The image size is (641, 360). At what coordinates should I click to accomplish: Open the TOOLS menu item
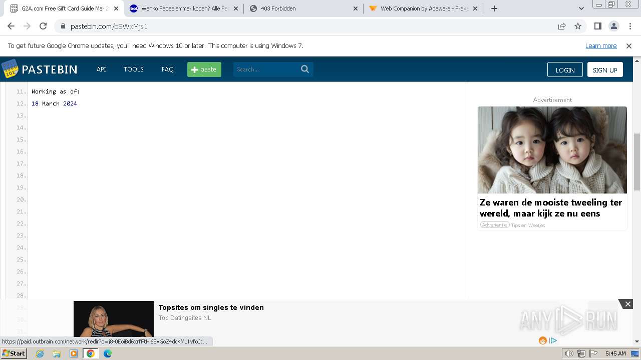coord(134,69)
